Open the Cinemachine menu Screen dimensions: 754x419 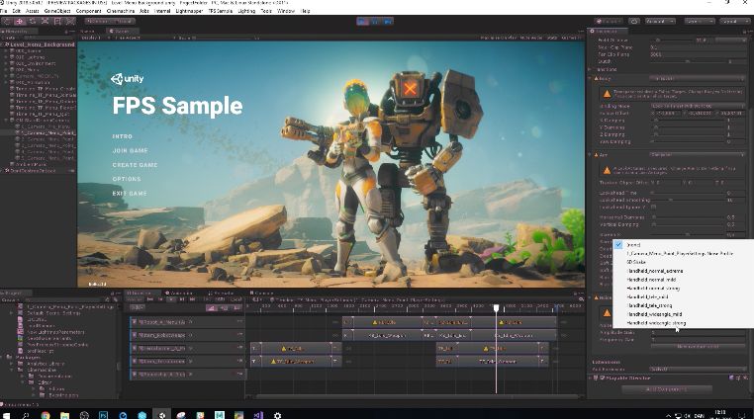121,11
